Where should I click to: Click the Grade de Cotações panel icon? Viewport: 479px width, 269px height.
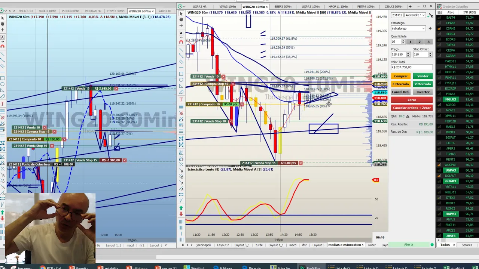[439, 6]
